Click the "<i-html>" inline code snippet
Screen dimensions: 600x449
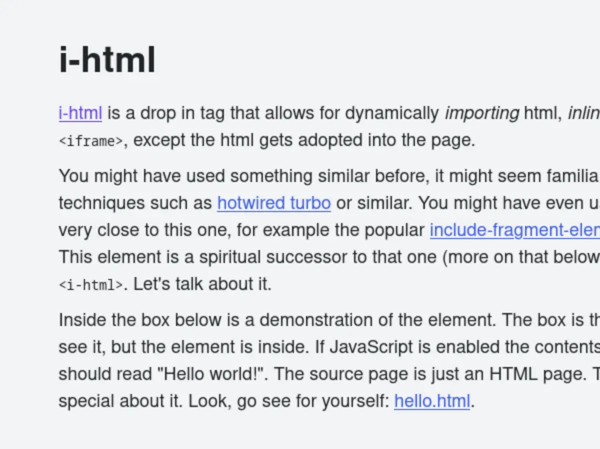pyautogui.click(x=90, y=285)
